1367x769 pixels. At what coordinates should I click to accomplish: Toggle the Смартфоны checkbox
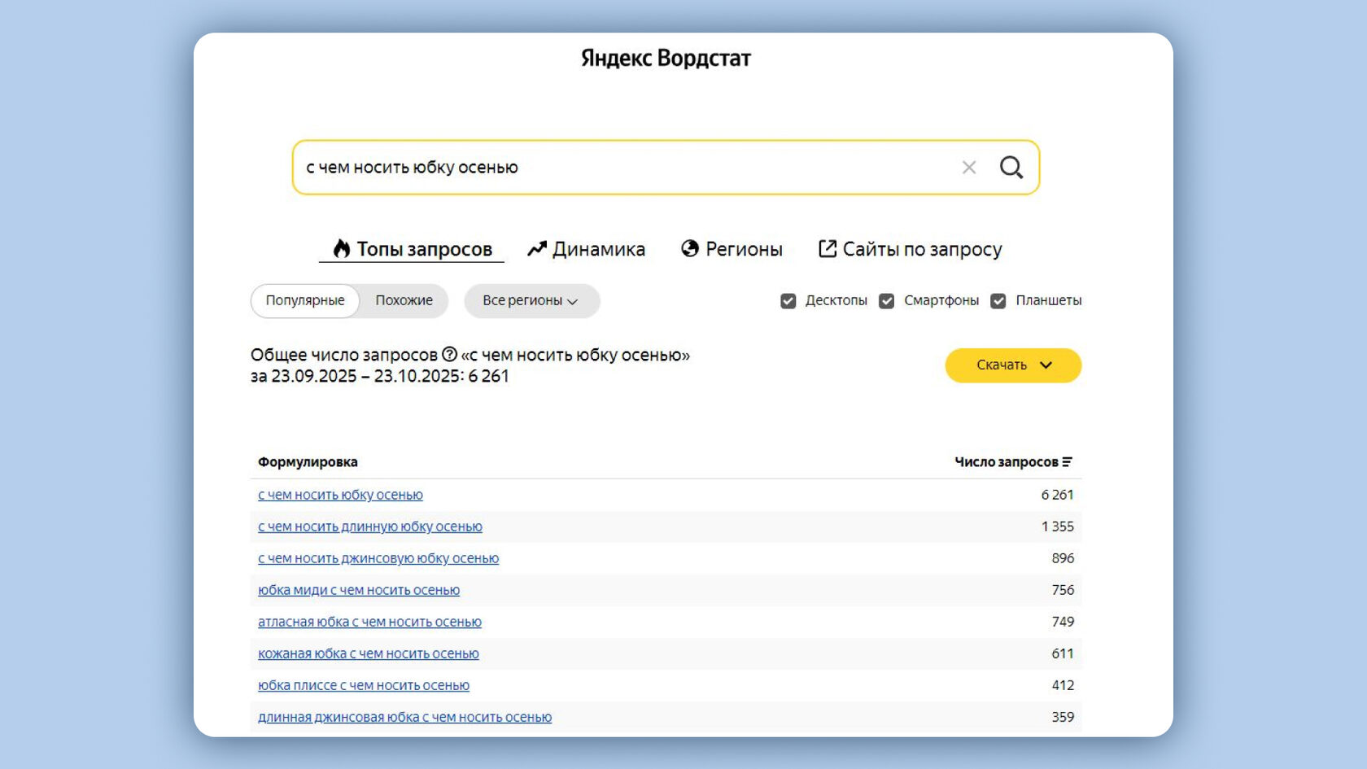click(x=887, y=301)
